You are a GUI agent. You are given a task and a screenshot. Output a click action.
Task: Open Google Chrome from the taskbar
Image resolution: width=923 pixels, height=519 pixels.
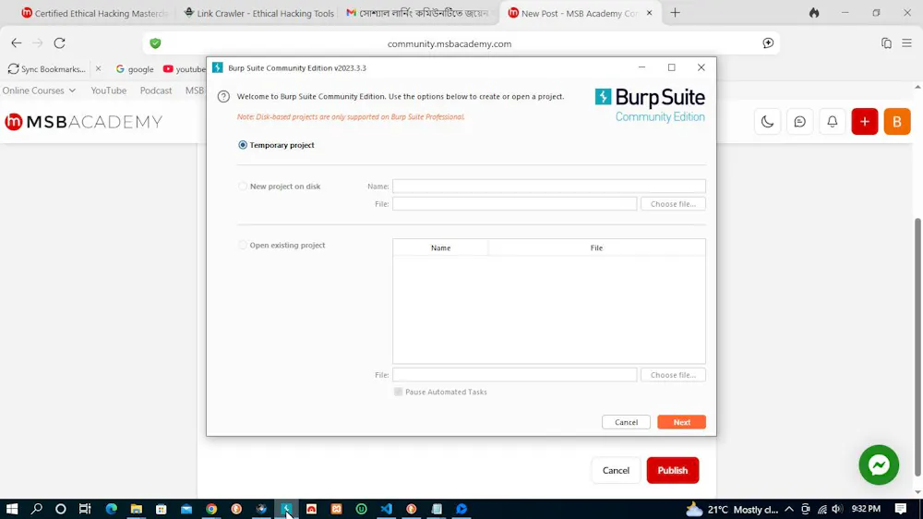click(211, 509)
